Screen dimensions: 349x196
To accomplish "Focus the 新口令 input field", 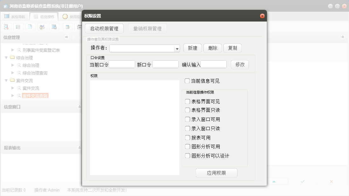I will 165,64.
